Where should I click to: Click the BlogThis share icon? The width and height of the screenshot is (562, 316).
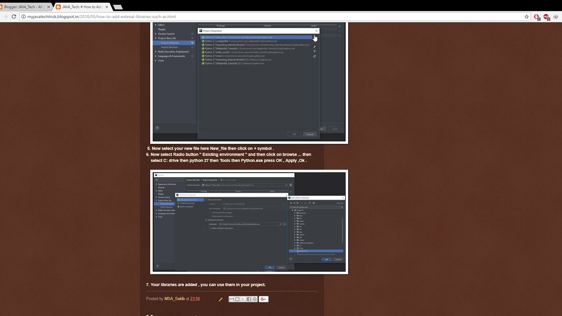(238, 299)
